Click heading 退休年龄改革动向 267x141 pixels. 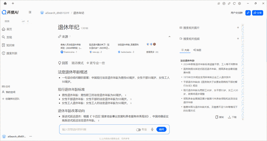(71, 111)
